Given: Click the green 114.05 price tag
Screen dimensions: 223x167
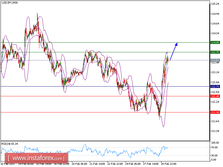Looking at the screenshot, I should 215,42.
